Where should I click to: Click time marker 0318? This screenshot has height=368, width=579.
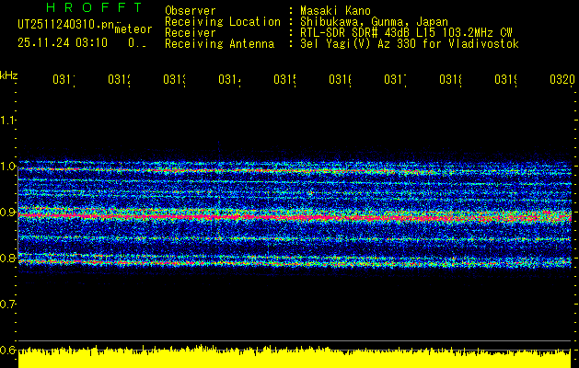[x=450, y=79]
